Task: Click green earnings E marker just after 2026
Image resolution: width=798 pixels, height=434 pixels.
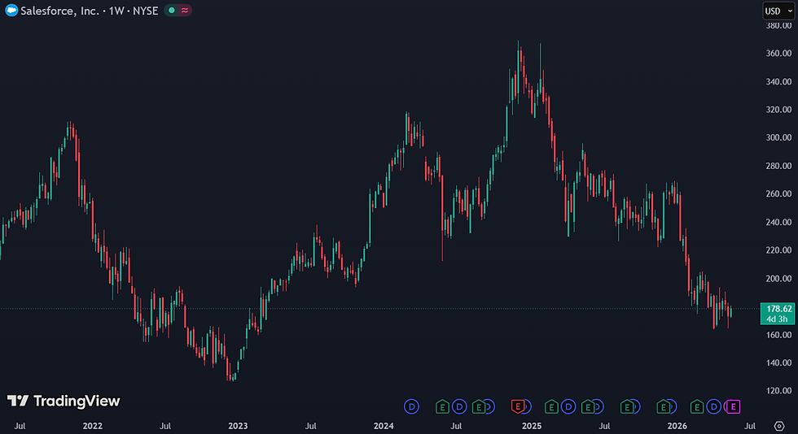Action: pyautogui.click(x=696, y=406)
